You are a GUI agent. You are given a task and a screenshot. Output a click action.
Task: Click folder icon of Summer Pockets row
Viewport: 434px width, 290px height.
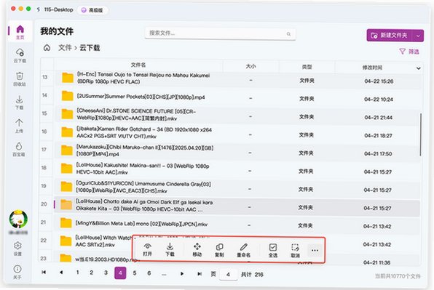[67, 96]
